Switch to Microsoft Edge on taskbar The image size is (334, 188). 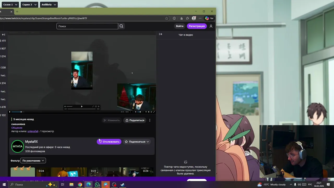(x=88, y=185)
